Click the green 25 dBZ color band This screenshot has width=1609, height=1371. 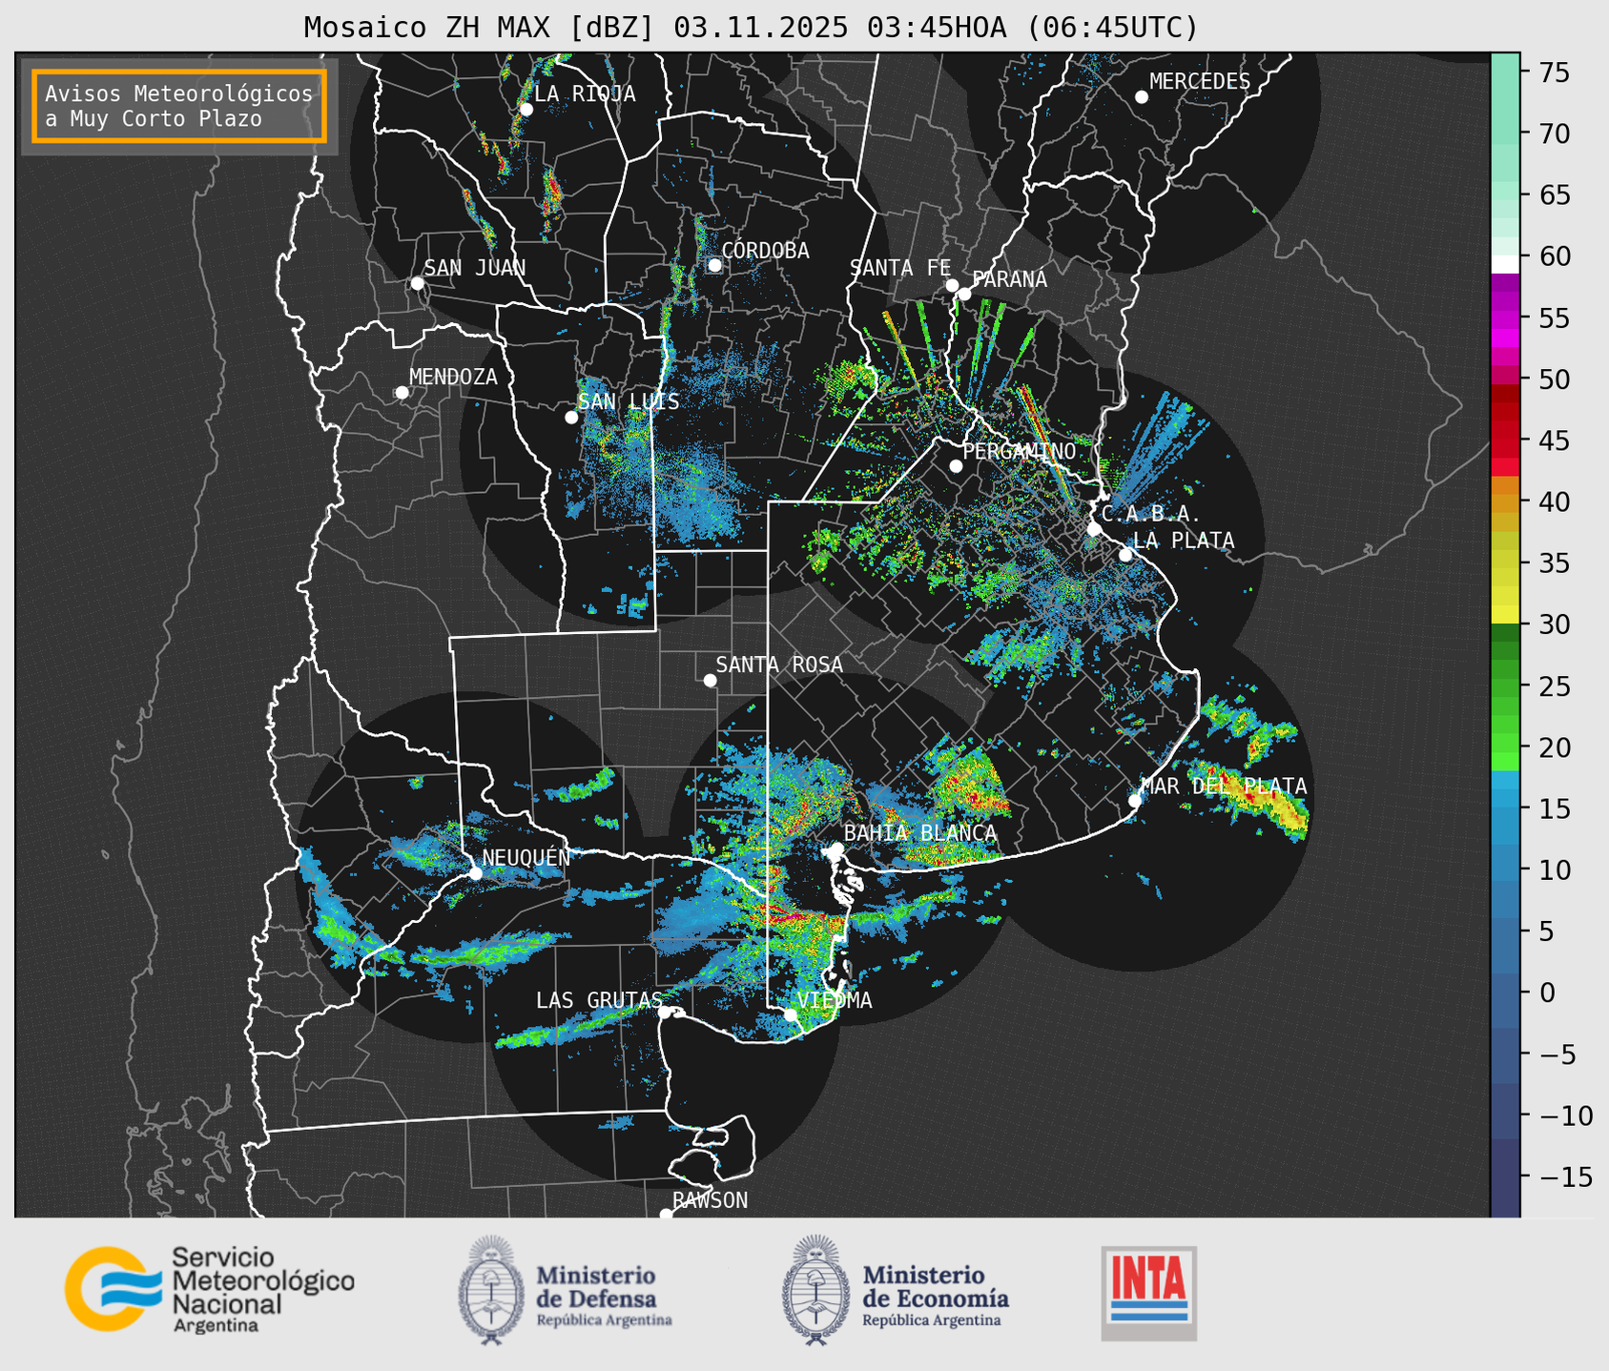pos(1505,686)
